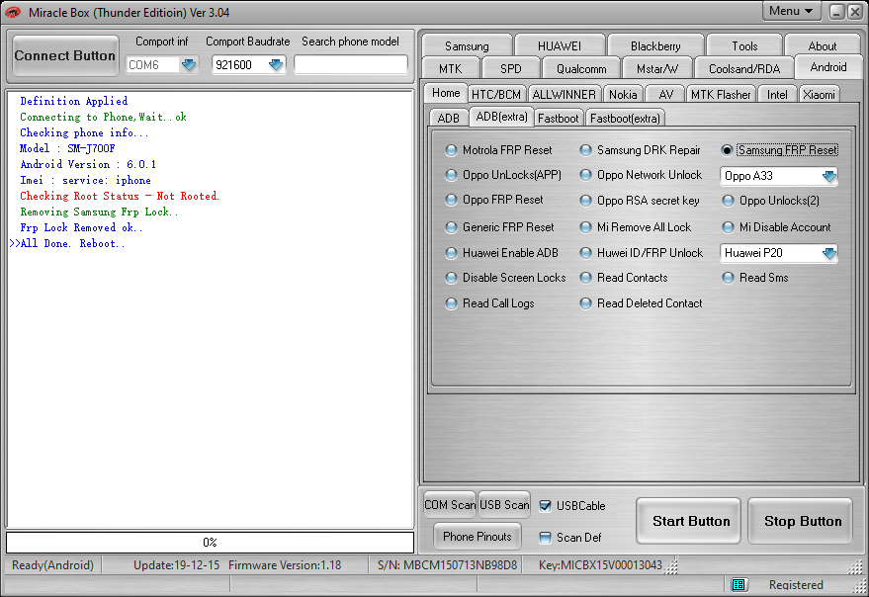Switch to the Blackberry tab
Image resolution: width=869 pixels, height=597 pixels.
coord(655,46)
